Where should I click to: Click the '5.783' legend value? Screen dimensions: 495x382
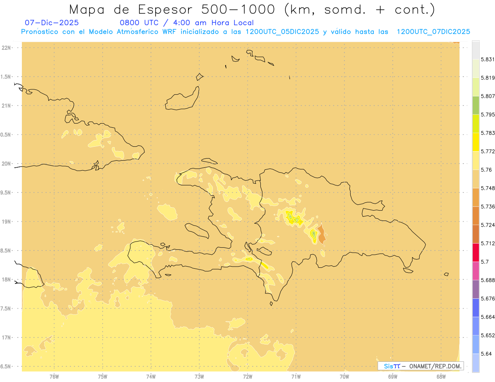click(x=488, y=133)
